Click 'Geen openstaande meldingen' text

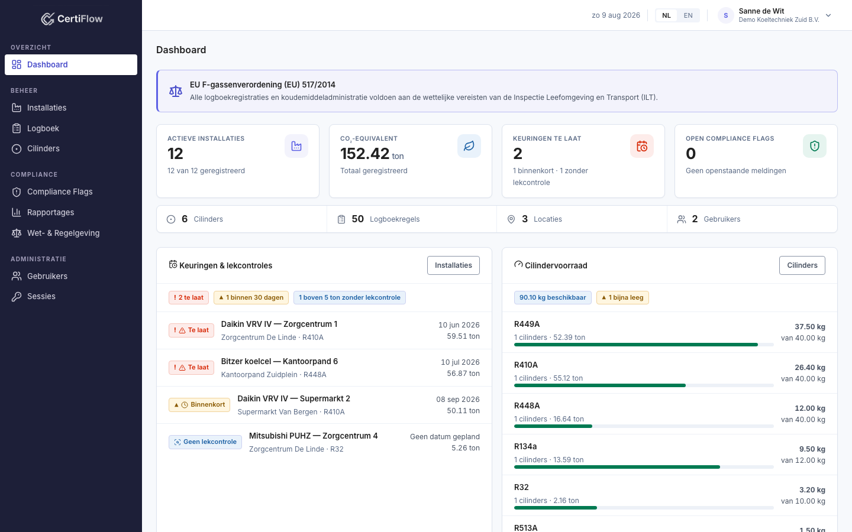(736, 171)
